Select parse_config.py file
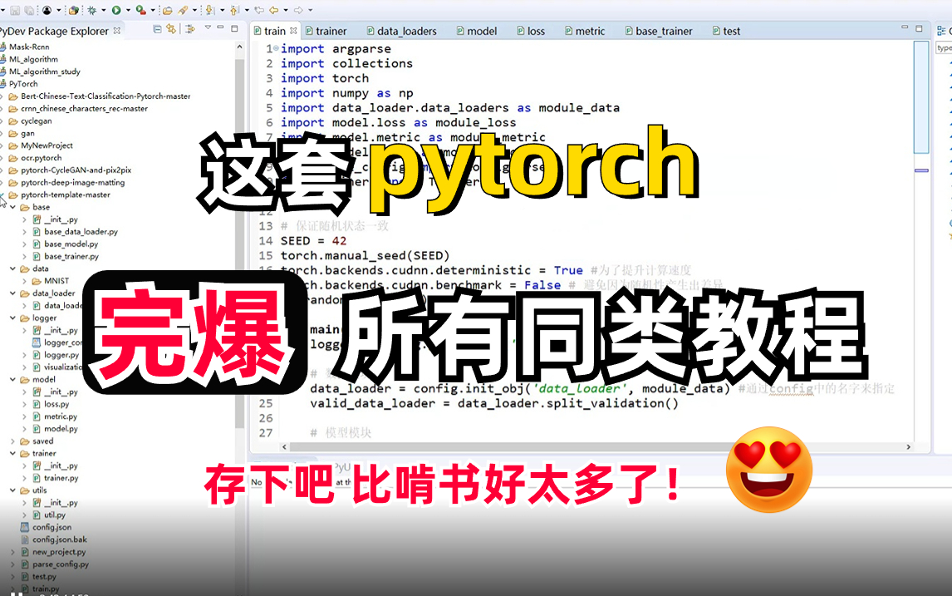 coord(60,564)
